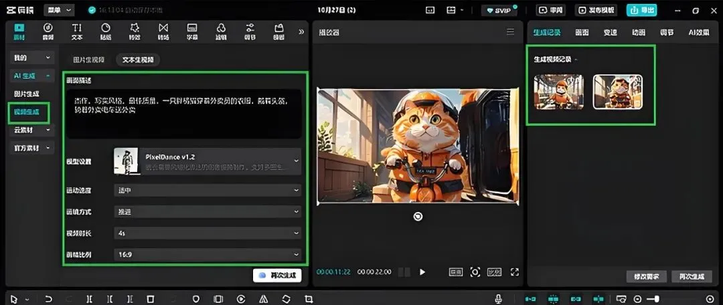Screen dimensions: 723x305
Task: Open the 变速 speed tab
Action: click(610, 32)
